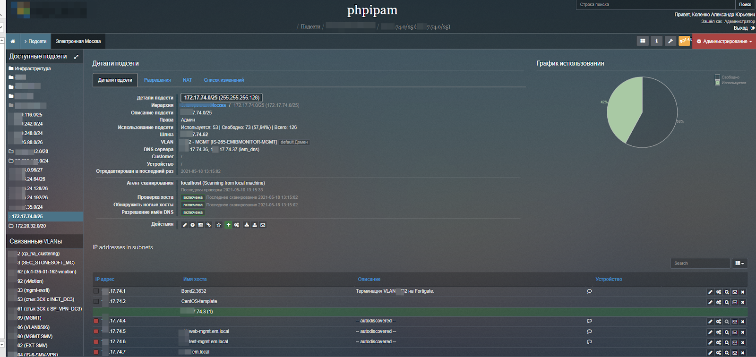Click the envelope icon on the CentOS-template row
Viewport: 756px width, 357px height.
[x=735, y=302]
